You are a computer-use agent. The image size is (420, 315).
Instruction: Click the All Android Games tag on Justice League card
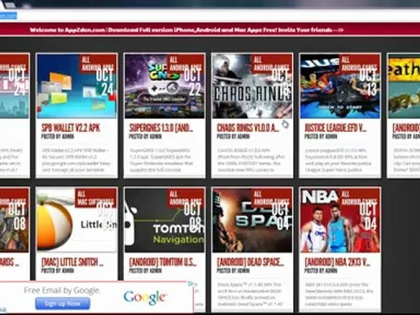[360, 63]
